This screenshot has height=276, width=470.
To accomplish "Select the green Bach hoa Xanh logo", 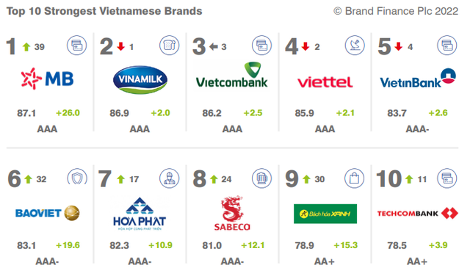I will 325,214.
